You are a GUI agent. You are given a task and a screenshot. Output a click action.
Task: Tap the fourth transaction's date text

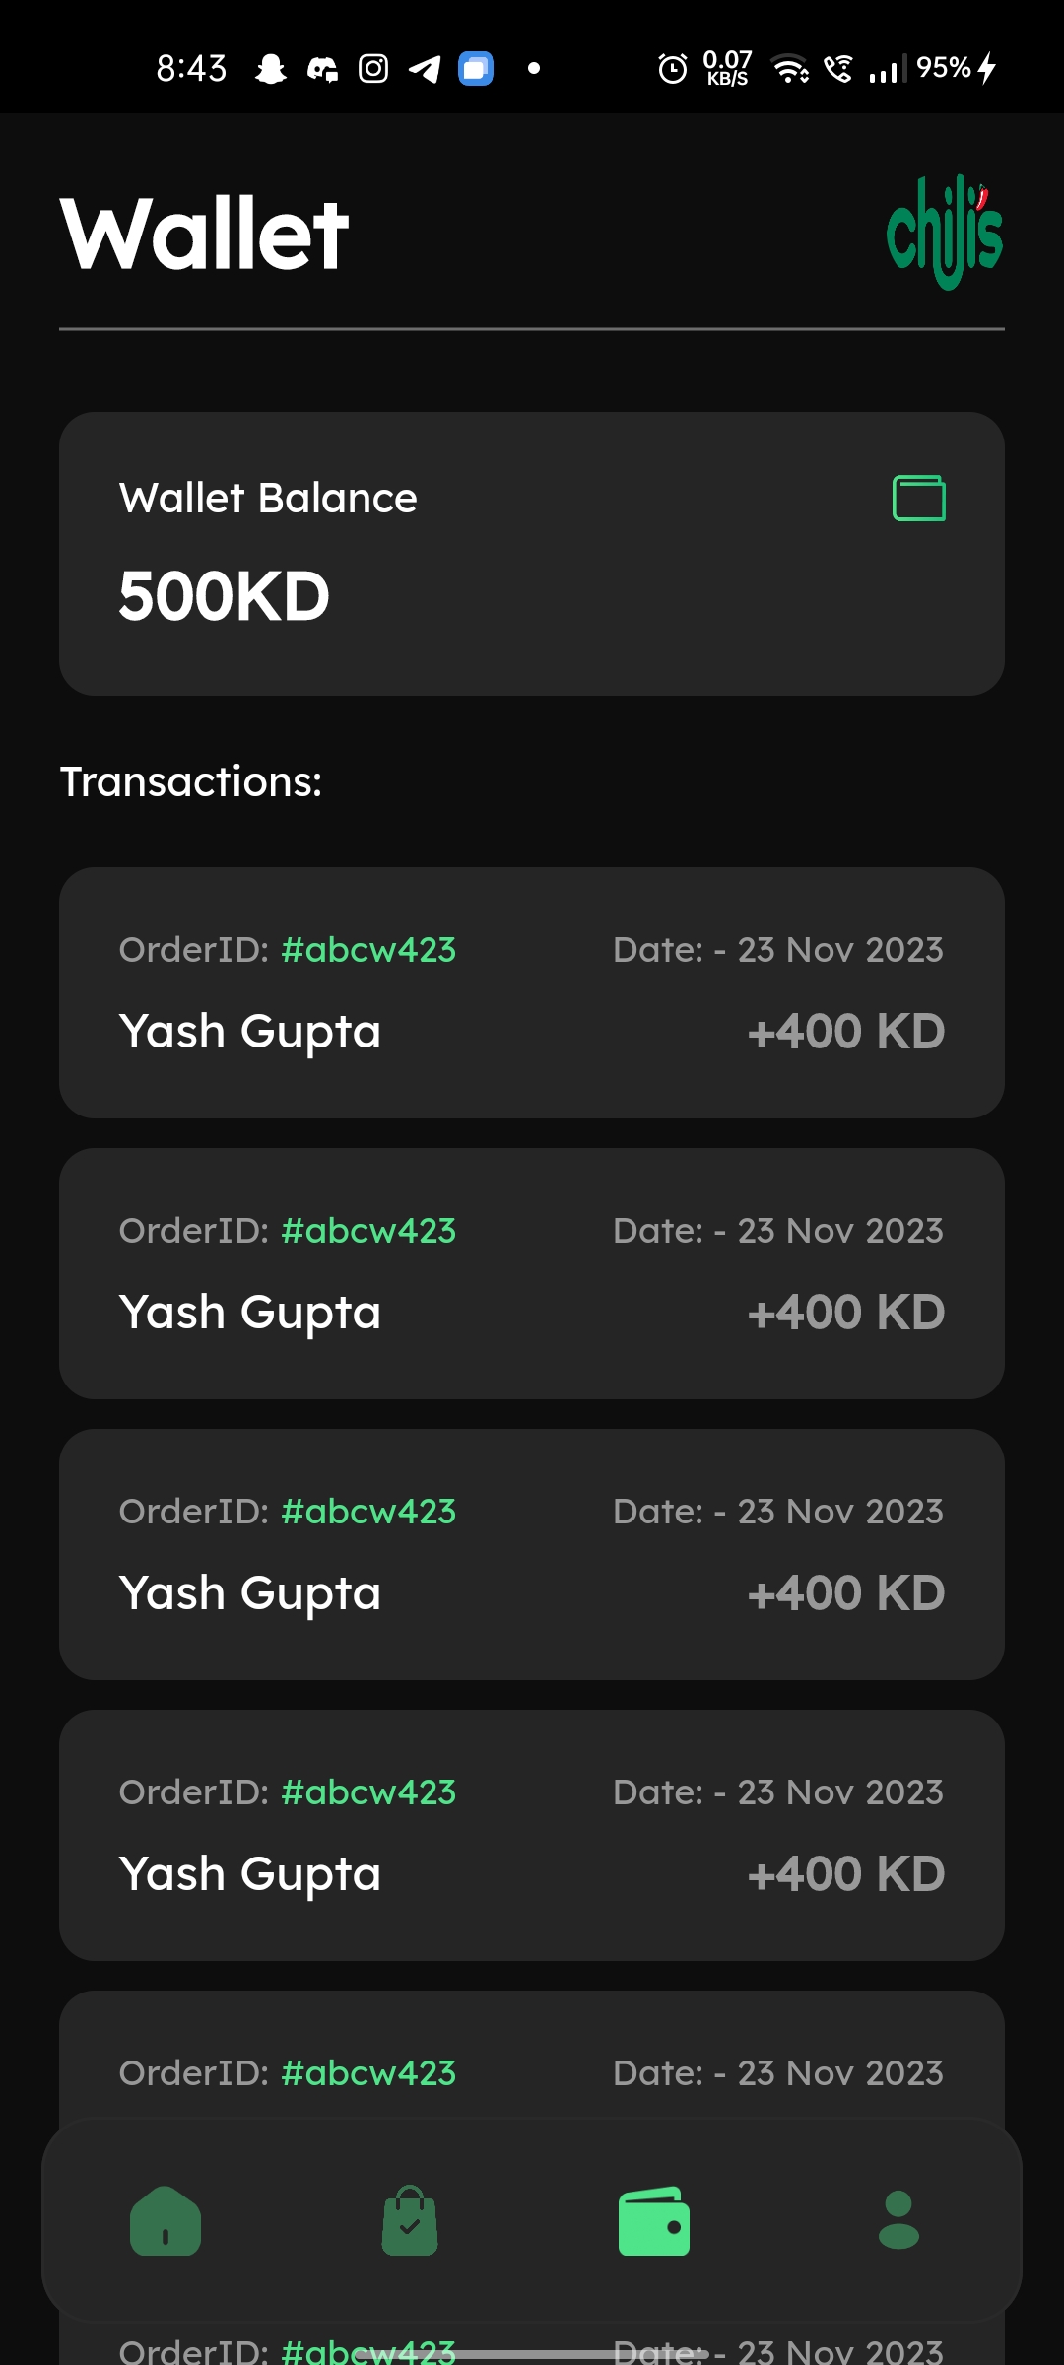pyautogui.click(x=778, y=1792)
